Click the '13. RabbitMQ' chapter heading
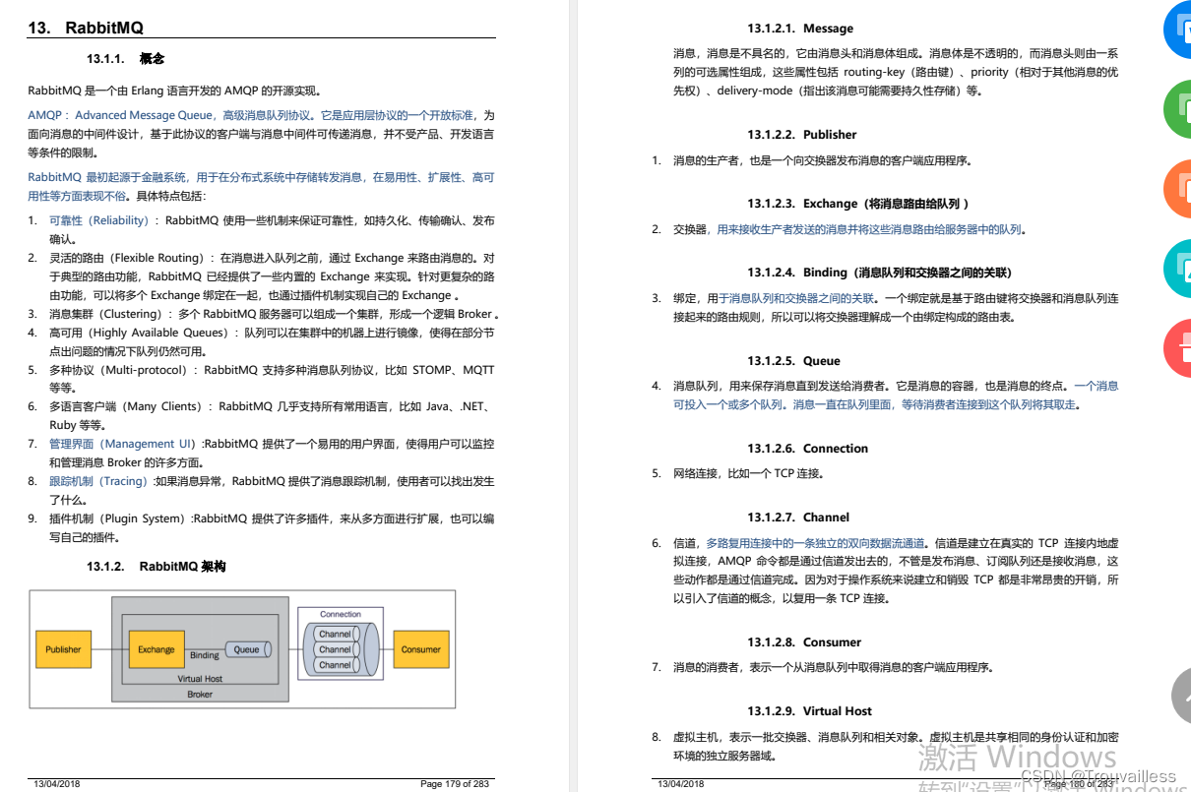Viewport: 1191px width, 792px height. (x=86, y=28)
